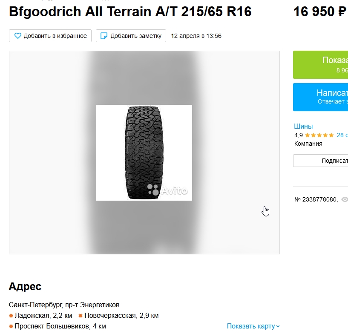Expand map via Показать карту chevron
This screenshot has height=334, width=348.
click(x=278, y=326)
